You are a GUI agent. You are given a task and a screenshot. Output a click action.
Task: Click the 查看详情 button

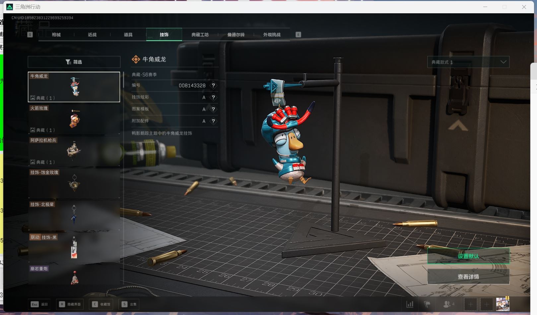[468, 276]
